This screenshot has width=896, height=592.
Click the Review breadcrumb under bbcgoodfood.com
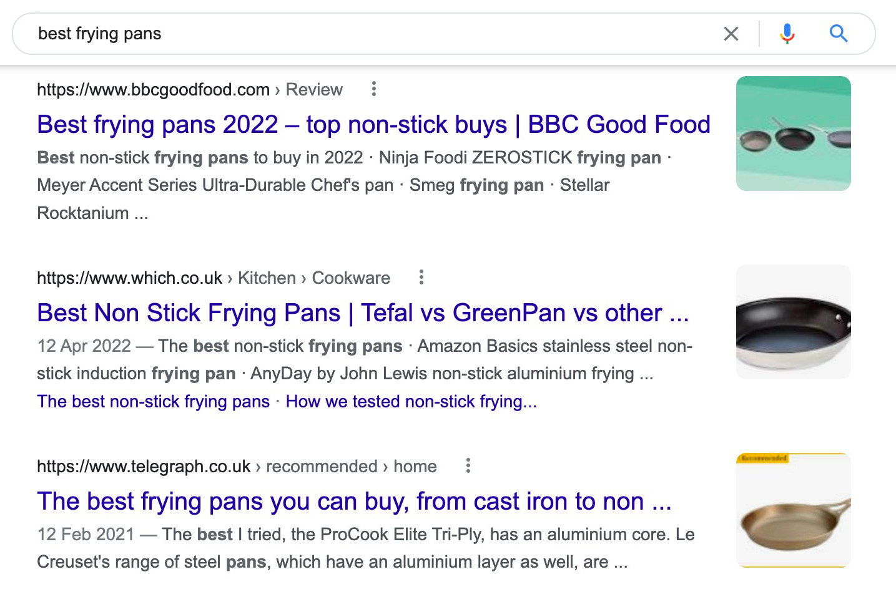coord(313,89)
